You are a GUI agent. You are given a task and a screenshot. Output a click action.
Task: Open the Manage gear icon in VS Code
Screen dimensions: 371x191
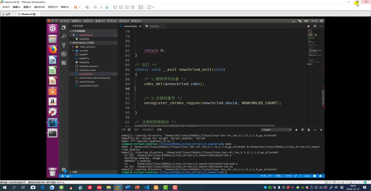(x=64, y=170)
